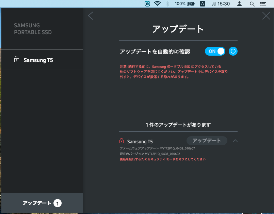Close the update panel with the X
This screenshot has width=274, height=214.
tap(266, 16)
